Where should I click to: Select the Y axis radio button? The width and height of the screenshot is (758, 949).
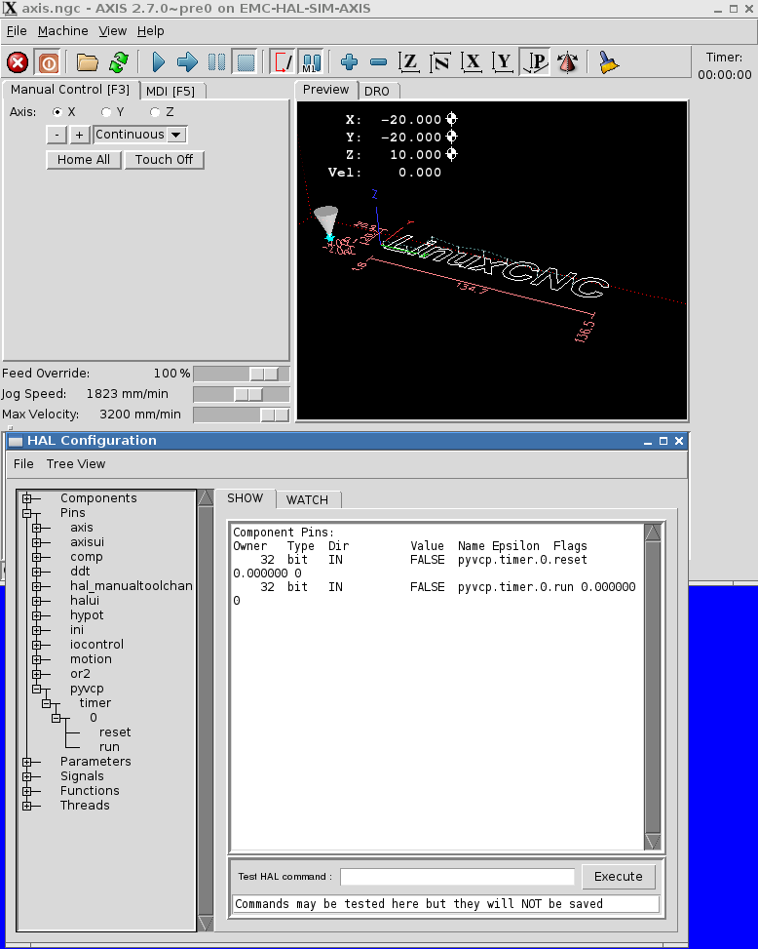[x=106, y=112]
